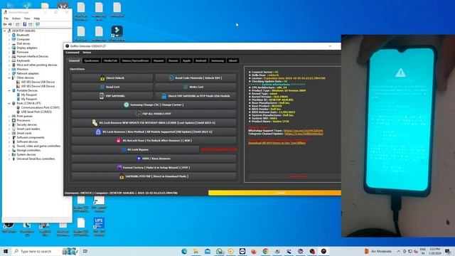Click the pink lock icon on KG ReLock Fixer
This screenshot has height=256, width=455.
coord(119,141)
